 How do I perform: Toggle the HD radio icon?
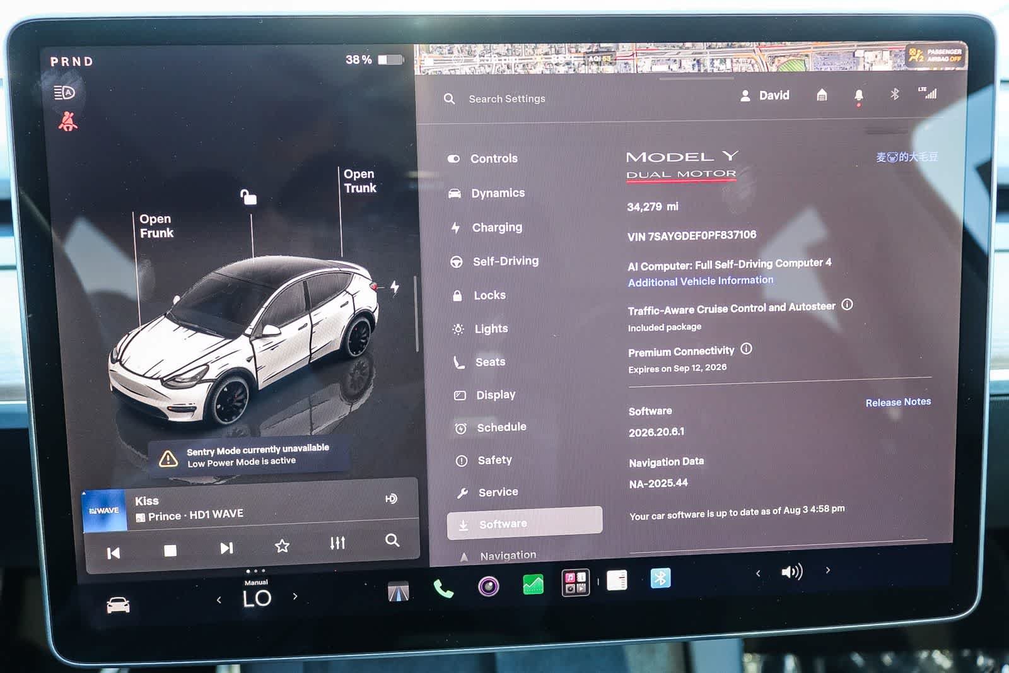391,499
